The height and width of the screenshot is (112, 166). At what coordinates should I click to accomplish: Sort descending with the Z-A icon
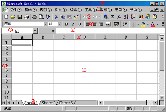(133, 17)
